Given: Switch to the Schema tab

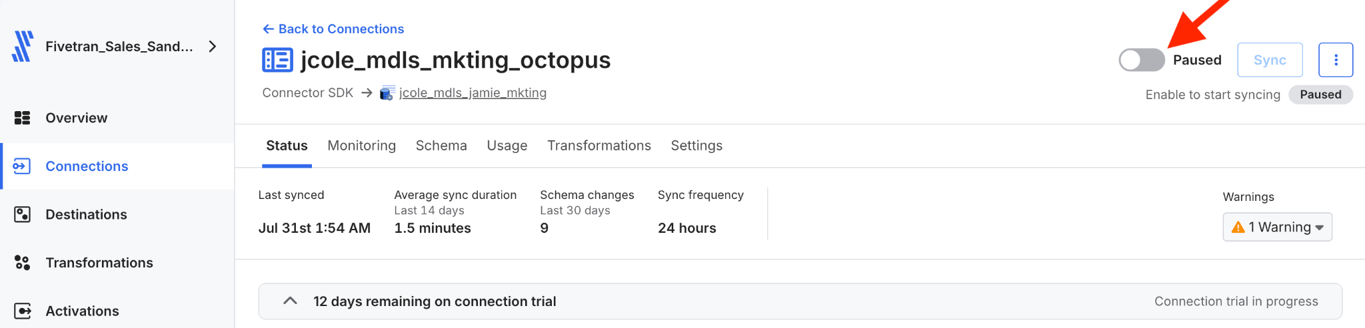Looking at the screenshot, I should 441,145.
